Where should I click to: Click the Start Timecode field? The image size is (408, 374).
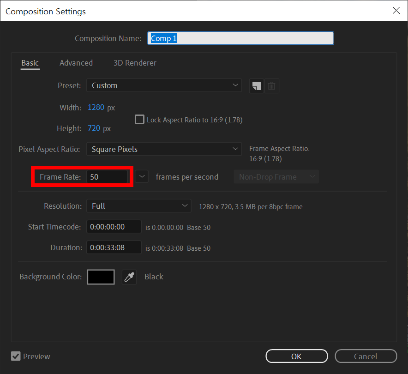click(114, 227)
